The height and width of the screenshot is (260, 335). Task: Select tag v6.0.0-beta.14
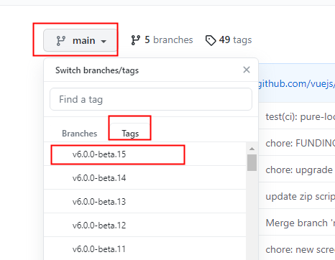145,177
